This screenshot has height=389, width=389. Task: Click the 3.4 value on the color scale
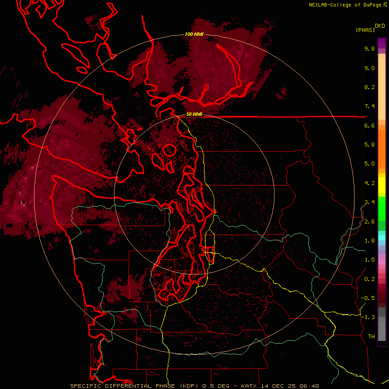(x=370, y=202)
